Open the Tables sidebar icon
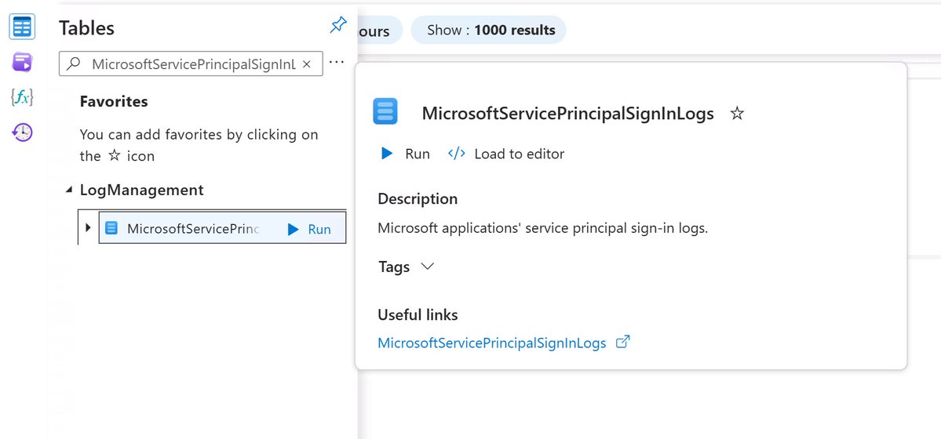The image size is (941, 439). click(22, 27)
